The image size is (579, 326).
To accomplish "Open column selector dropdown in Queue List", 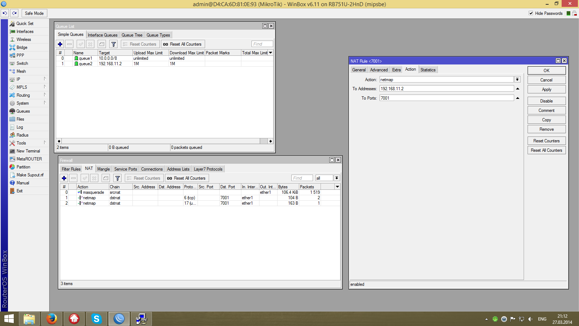I will 270,53.
